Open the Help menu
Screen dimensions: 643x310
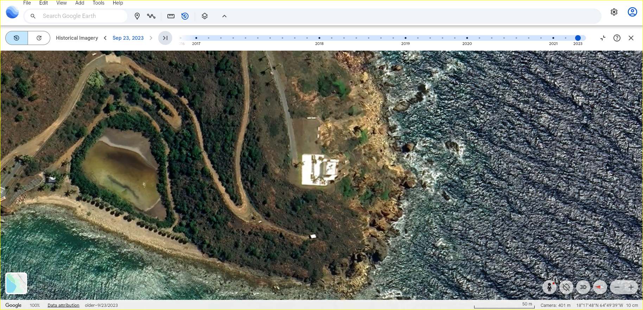(118, 3)
